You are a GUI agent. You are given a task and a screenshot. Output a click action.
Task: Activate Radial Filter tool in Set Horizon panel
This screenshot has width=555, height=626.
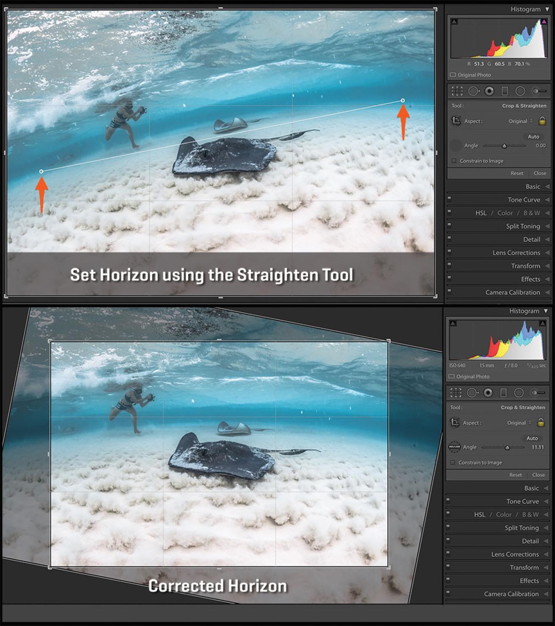pyautogui.click(x=520, y=91)
